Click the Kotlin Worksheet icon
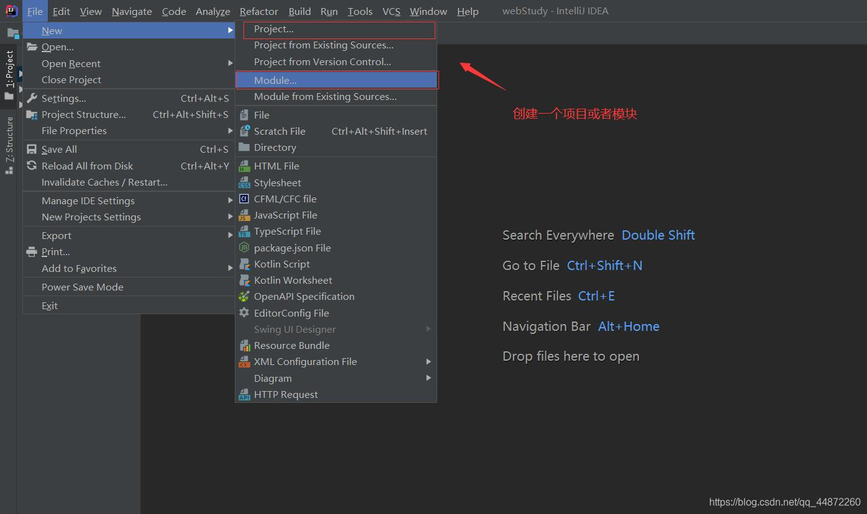Screen dimensions: 867x514 pyautogui.click(x=244, y=280)
